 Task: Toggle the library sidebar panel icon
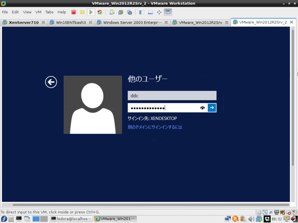[x=142, y=12]
